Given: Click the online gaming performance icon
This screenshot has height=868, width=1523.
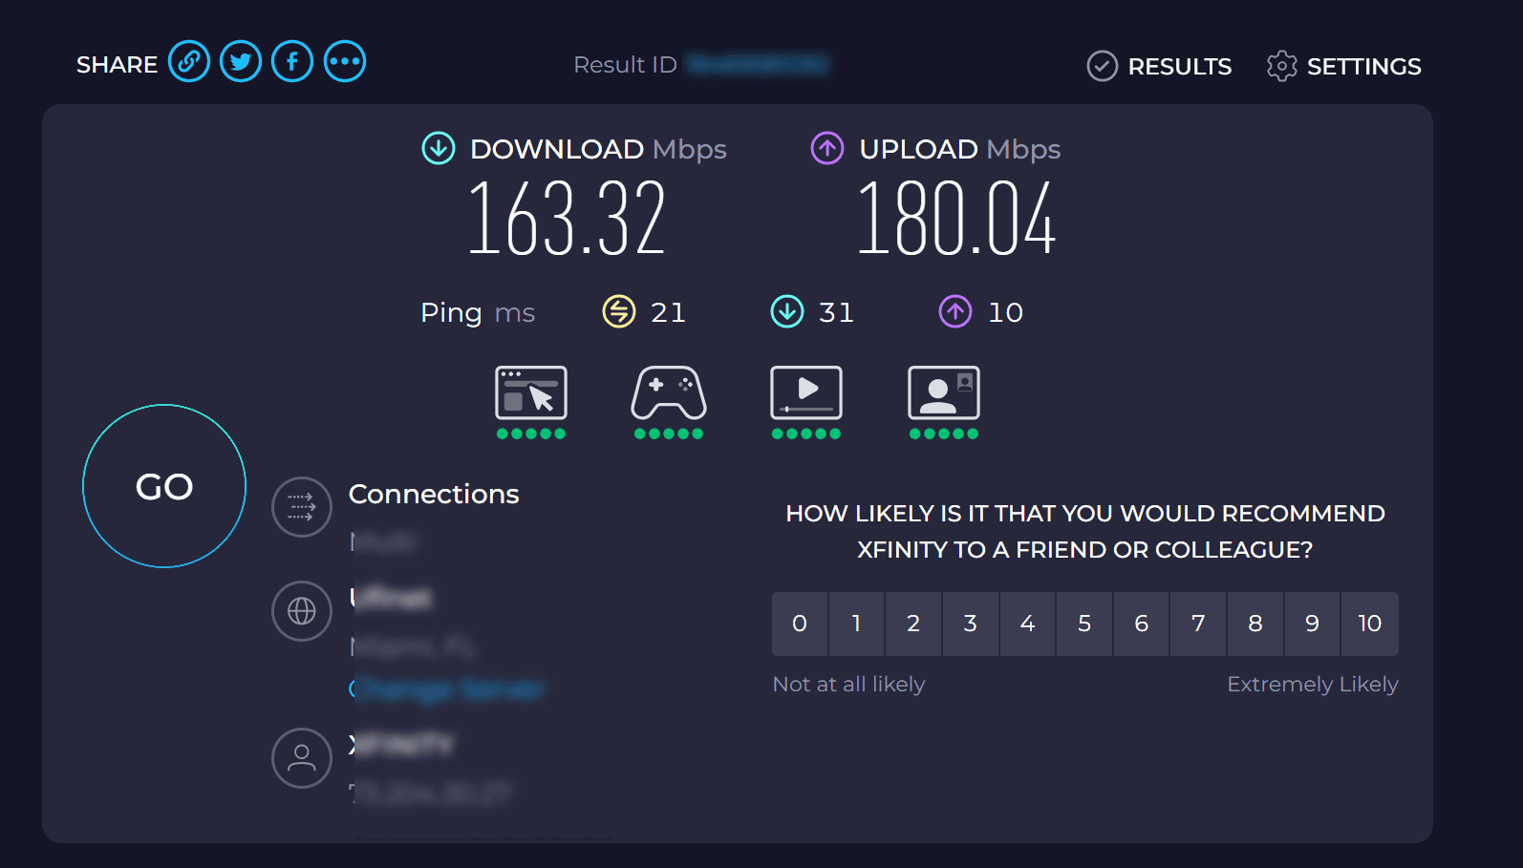Looking at the screenshot, I should pyautogui.click(x=669, y=392).
